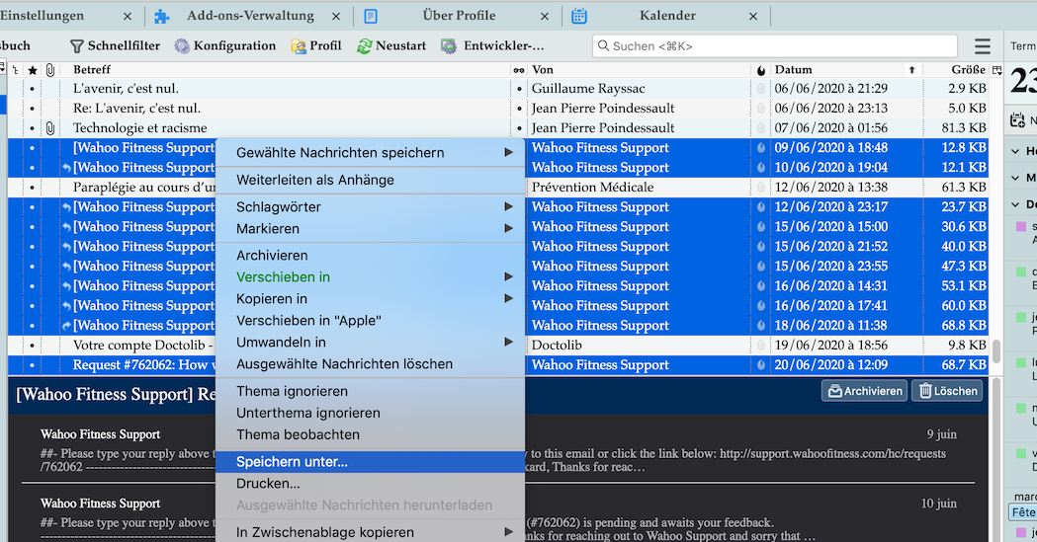Switch to the Add-ons-Verwaltung tab
This screenshot has width=1037, height=542.
click(x=249, y=16)
